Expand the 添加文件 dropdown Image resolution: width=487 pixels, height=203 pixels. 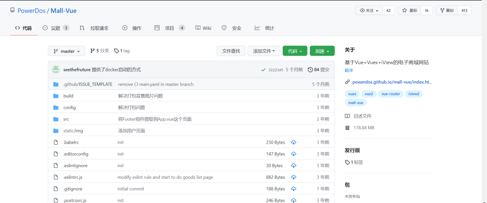click(x=264, y=51)
